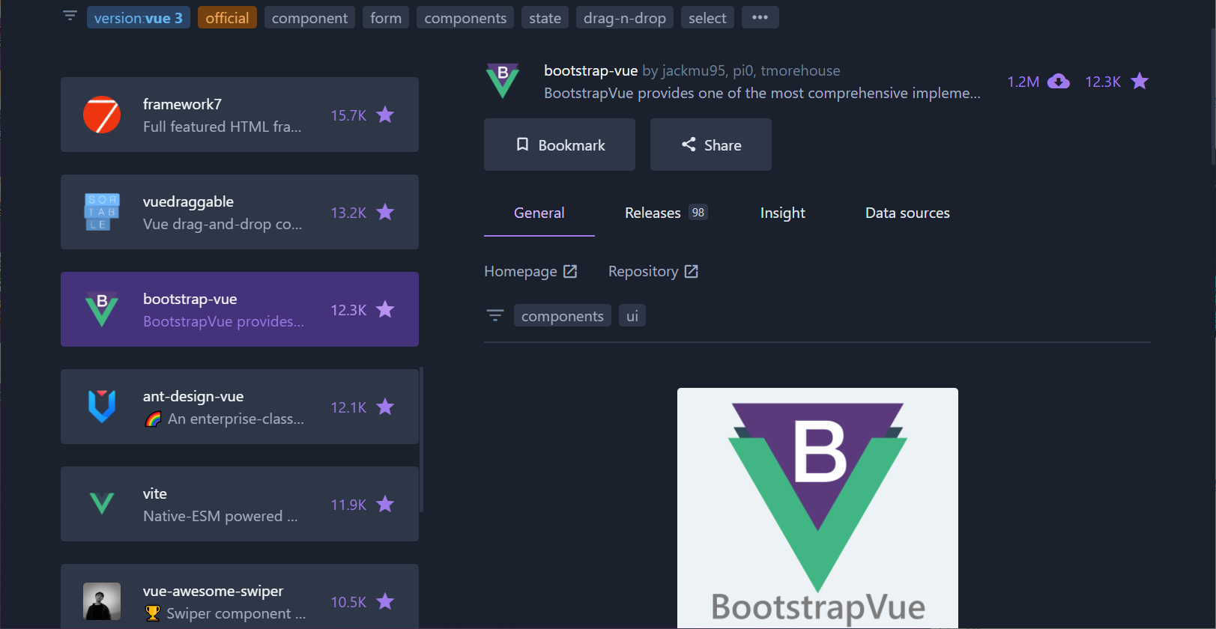Click the vue-awesome-swiper author avatar
Screen dimensions: 1216x629
pyautogui.click(x=102, y=601)
